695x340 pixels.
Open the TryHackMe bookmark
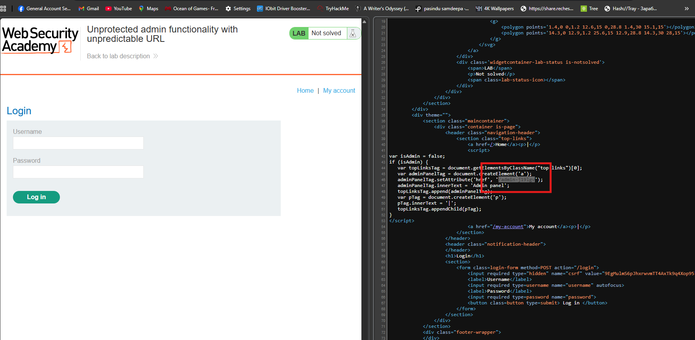(x=333, y=8)
